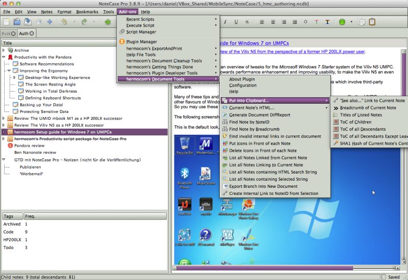Click Find invalid internal links in current document
The height and width of the screenshot is (280, 408).
[x=275, y=136]
